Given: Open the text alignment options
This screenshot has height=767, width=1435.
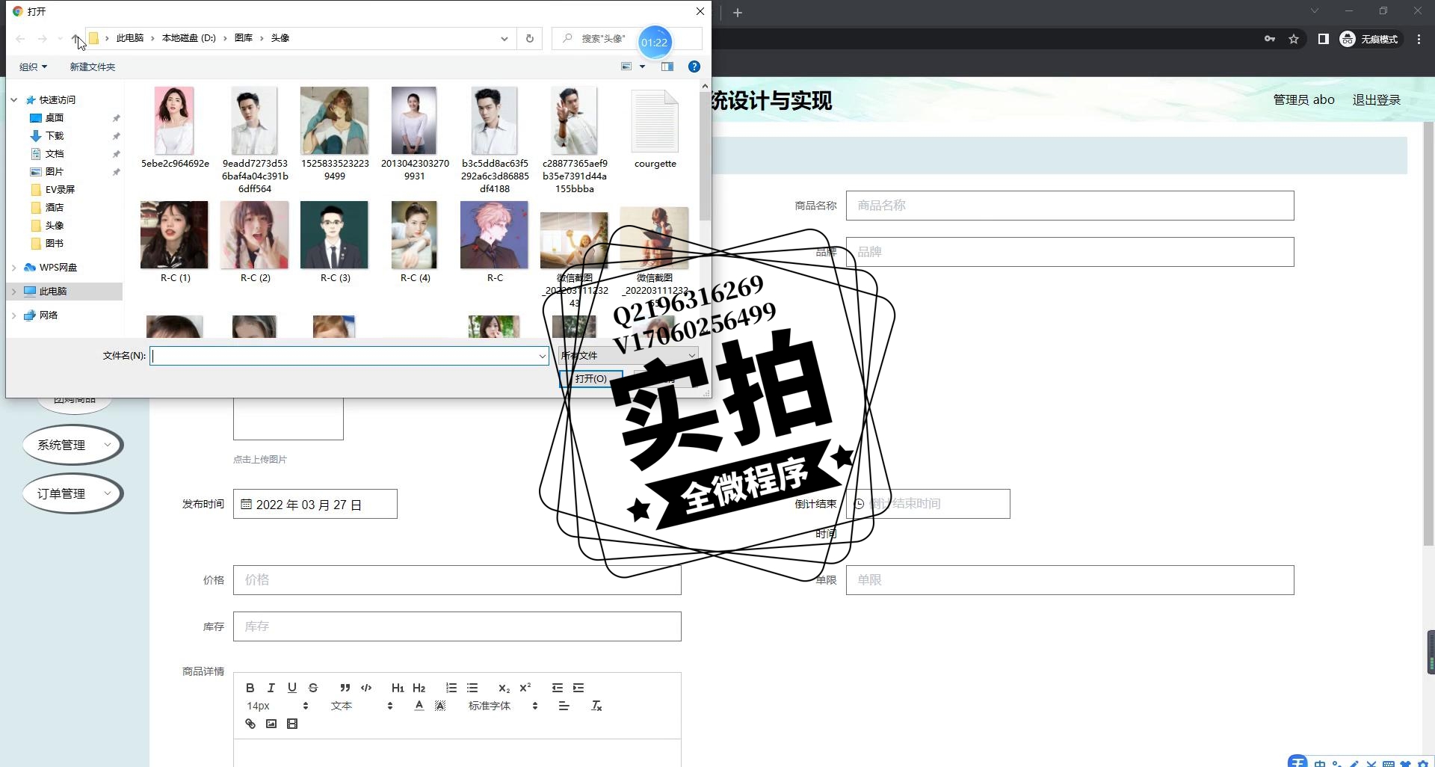Looking at the screenshot, I should 564,706.
